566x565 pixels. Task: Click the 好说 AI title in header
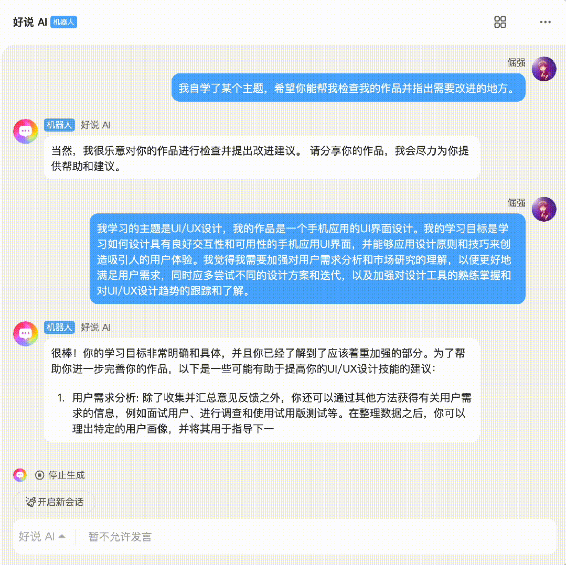point(30,22)
